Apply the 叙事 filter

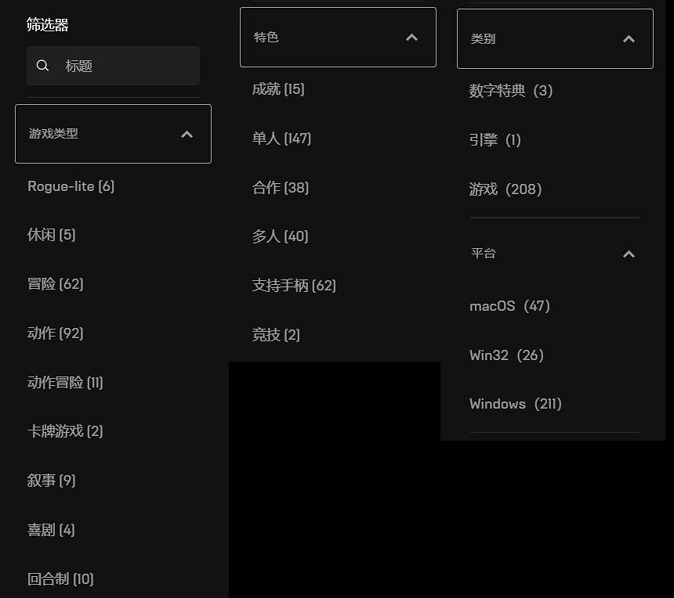pyautogui.click(x=51, y=481)
